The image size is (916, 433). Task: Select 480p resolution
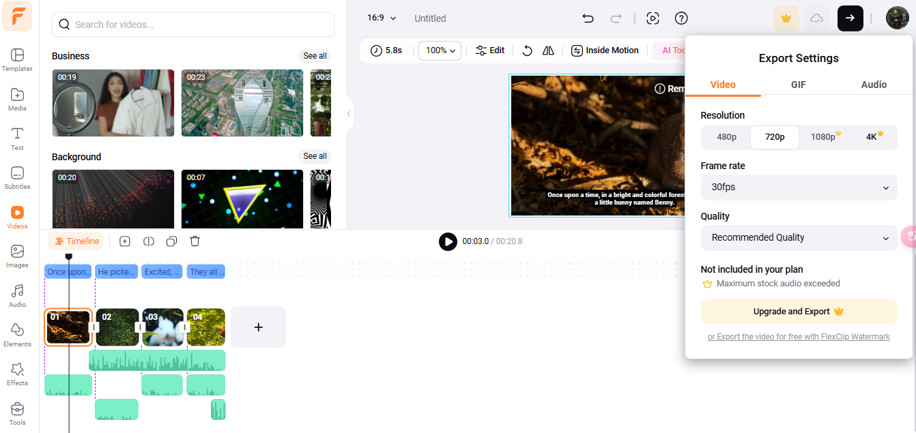tap(726, 137)
